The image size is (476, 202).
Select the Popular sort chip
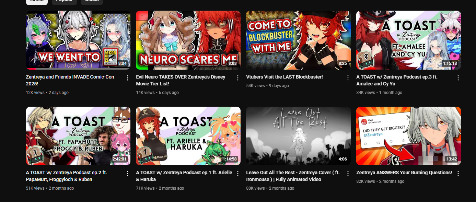point(64,2)
